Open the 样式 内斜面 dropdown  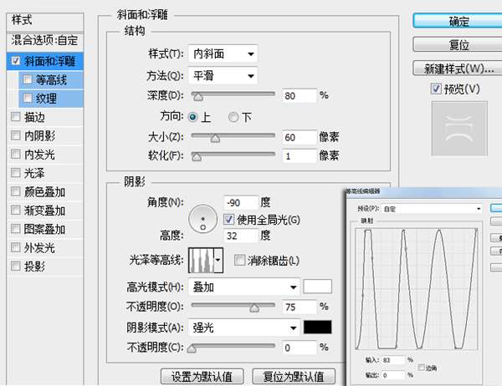pos(223,54)
